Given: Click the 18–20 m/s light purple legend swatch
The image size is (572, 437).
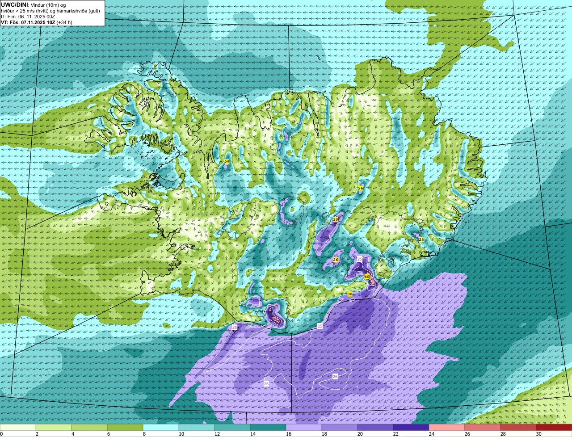Looking at the screenshot, I should [340, 427].
